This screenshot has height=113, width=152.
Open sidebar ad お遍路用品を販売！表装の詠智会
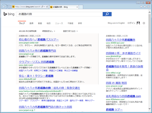[x=125, y=68]
